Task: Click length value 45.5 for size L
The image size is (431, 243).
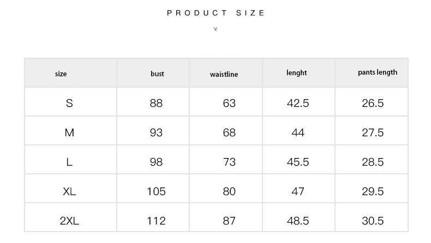Action: [x=298, y=162]
